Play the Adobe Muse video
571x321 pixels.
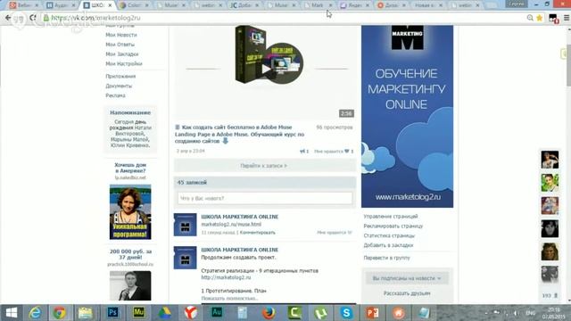pyautogui.click(x=266, y=69)
